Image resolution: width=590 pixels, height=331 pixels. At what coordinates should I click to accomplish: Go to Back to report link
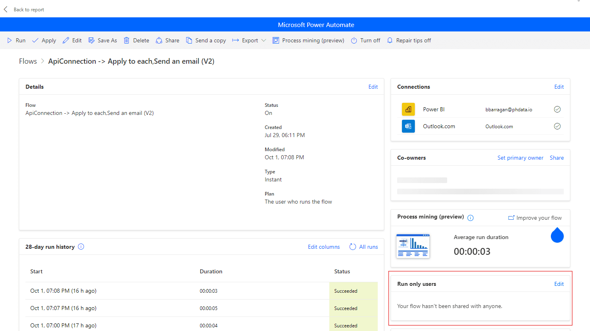(29, 10)
